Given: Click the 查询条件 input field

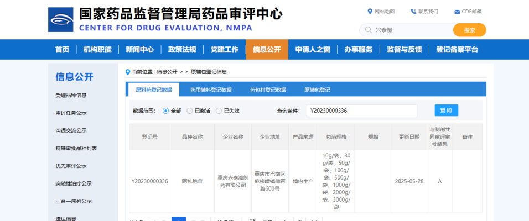Looking at the screenshot, I should click(362, 110).
